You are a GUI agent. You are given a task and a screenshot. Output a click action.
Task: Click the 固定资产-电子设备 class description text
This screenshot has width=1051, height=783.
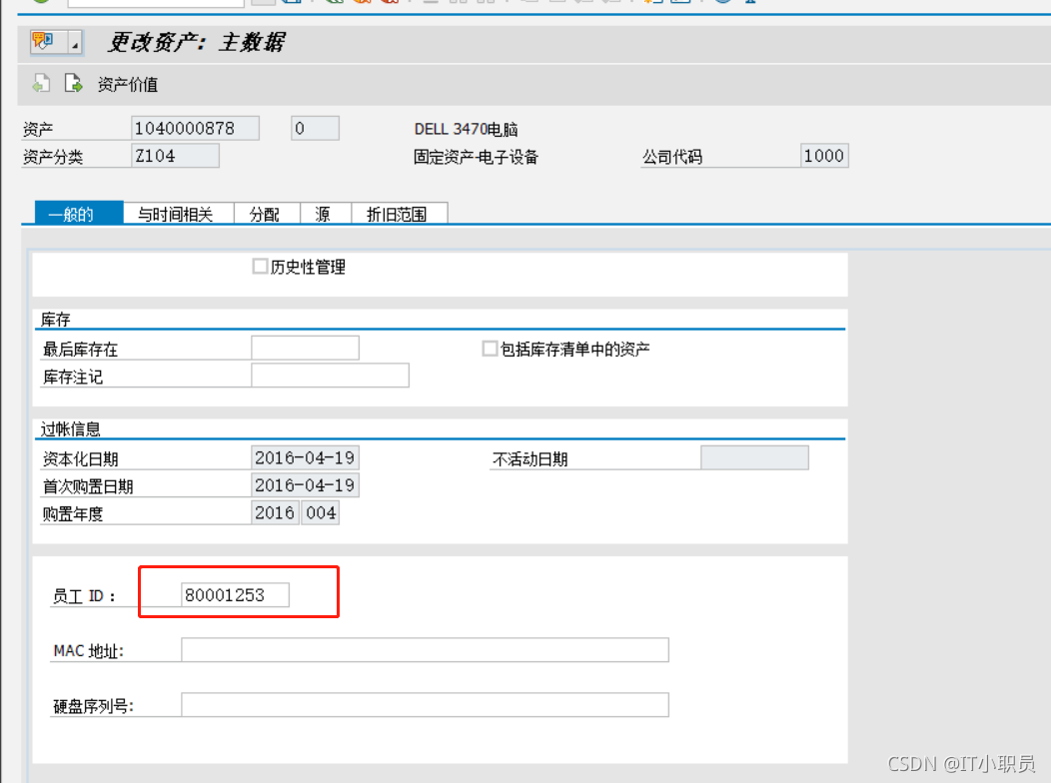pos(476,157)
